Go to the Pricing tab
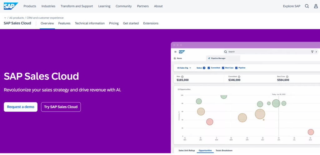 coord(114,23)
